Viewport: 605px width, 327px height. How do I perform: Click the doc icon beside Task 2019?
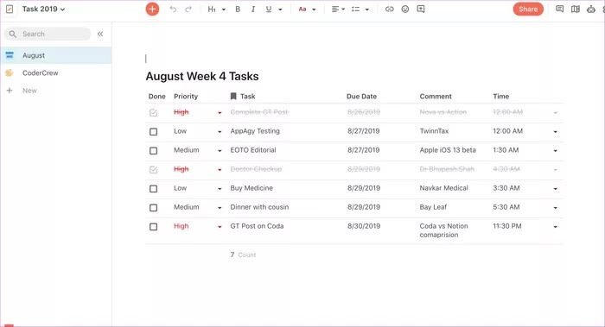tap(10, 9)
